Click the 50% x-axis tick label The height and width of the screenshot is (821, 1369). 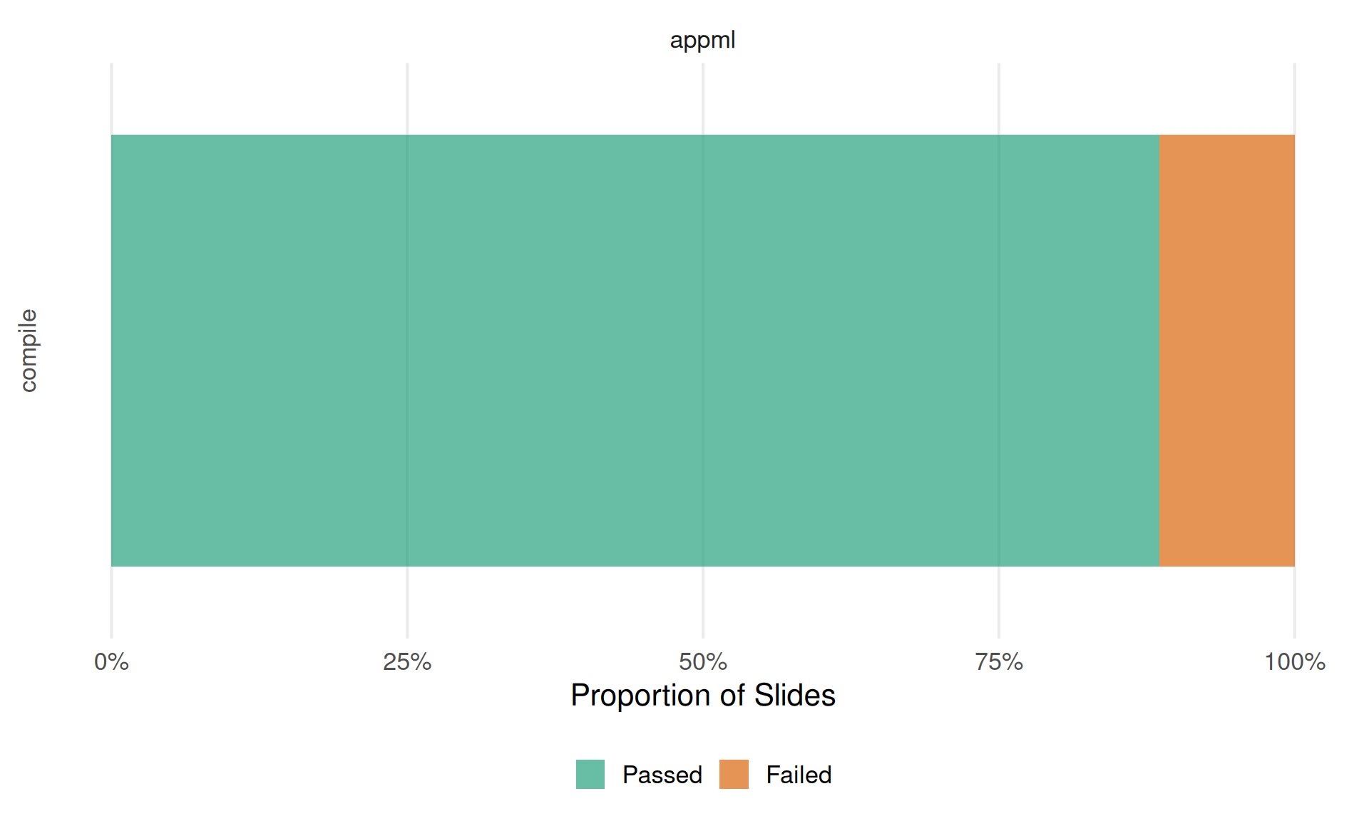pyautogui.click(x=702, y=662)
